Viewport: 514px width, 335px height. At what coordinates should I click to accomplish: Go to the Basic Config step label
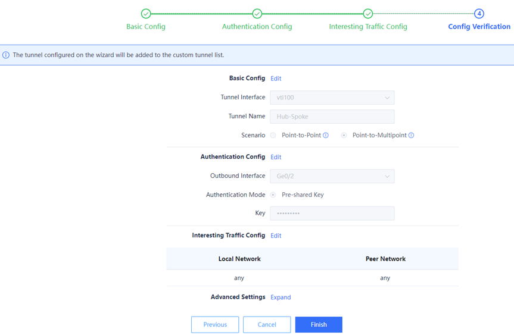coord(146,27)
